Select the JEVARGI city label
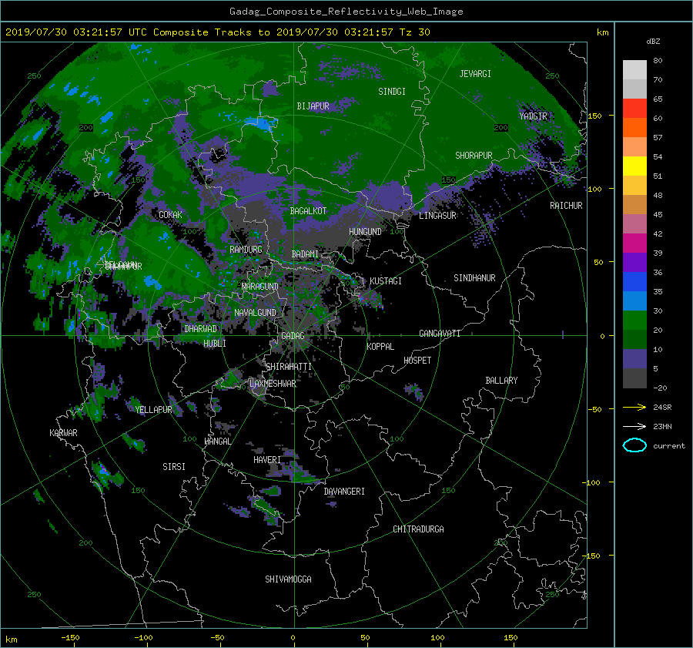Viewport: 693px width, 648px height. tap(475, 74)
